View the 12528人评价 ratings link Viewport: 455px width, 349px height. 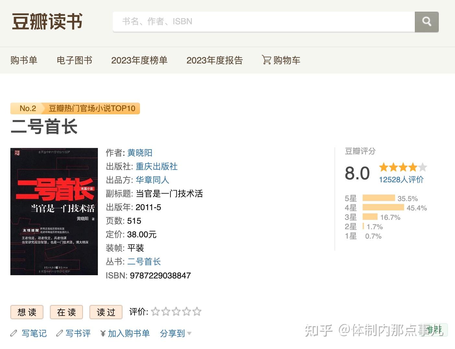pos(401,180)
